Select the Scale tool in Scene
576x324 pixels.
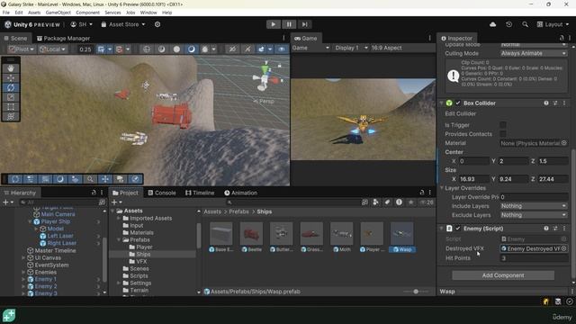point(11,97)
